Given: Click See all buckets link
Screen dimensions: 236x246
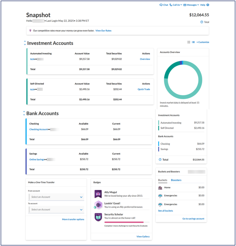Looking at the screenshot, I should pyautogui.click(x=165, y=211).
